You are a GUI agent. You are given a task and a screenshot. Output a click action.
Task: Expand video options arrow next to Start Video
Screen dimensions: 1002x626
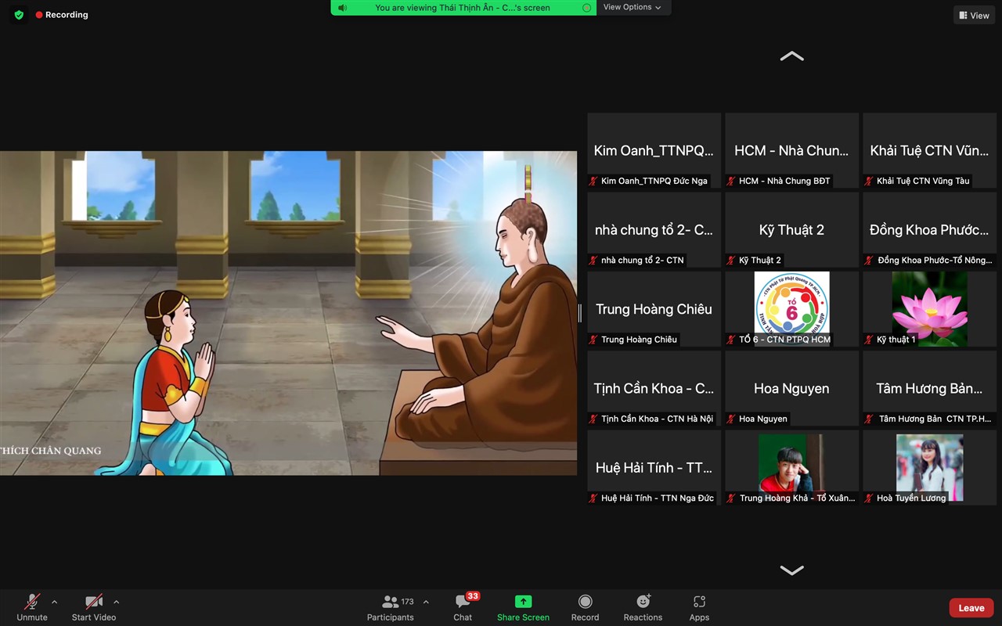pos(116,602)
